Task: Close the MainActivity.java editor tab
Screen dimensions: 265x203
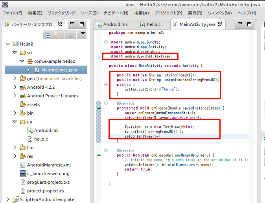Action: (220, 24)
